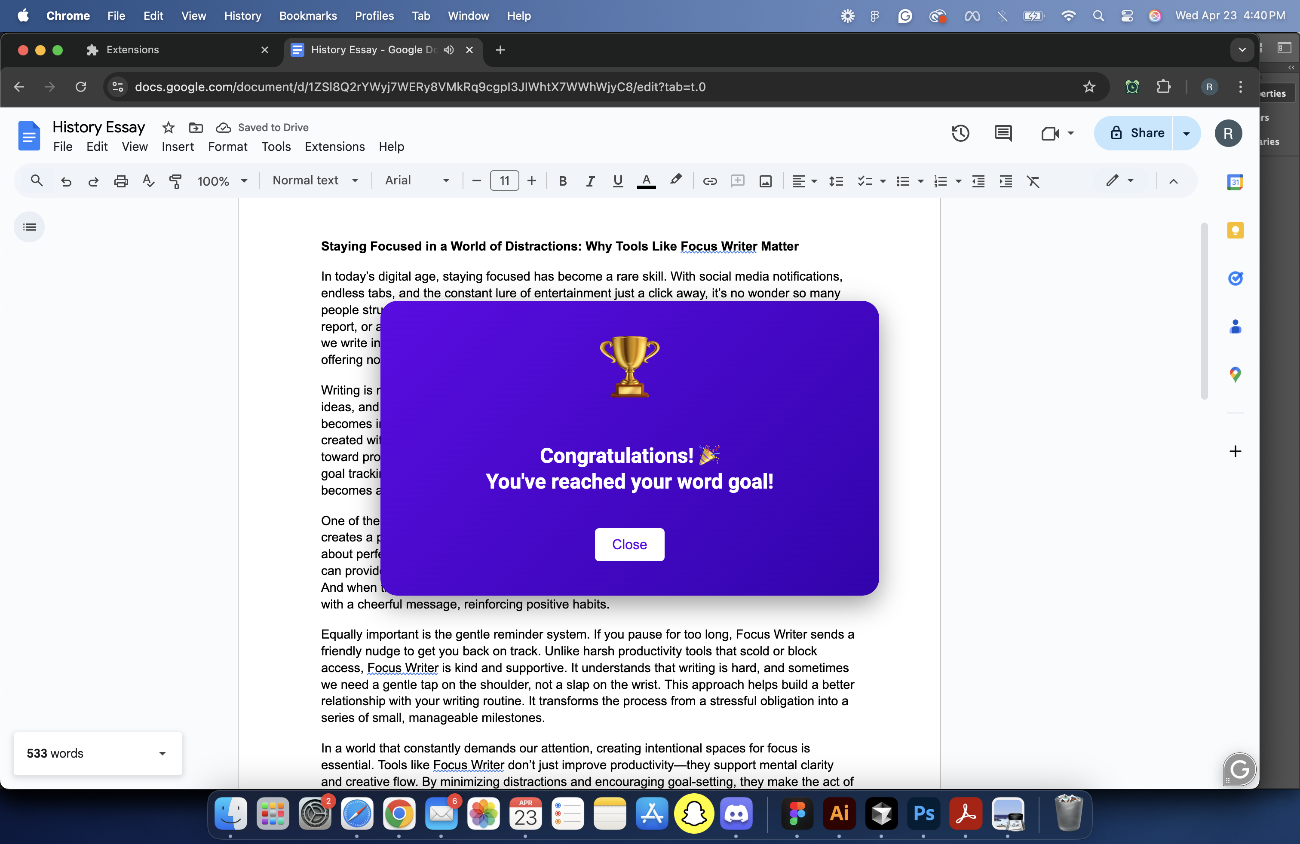The height and width of the screenshot is (844, 1300).
Task: Toggle the checklist
Action: pos(864,180)
